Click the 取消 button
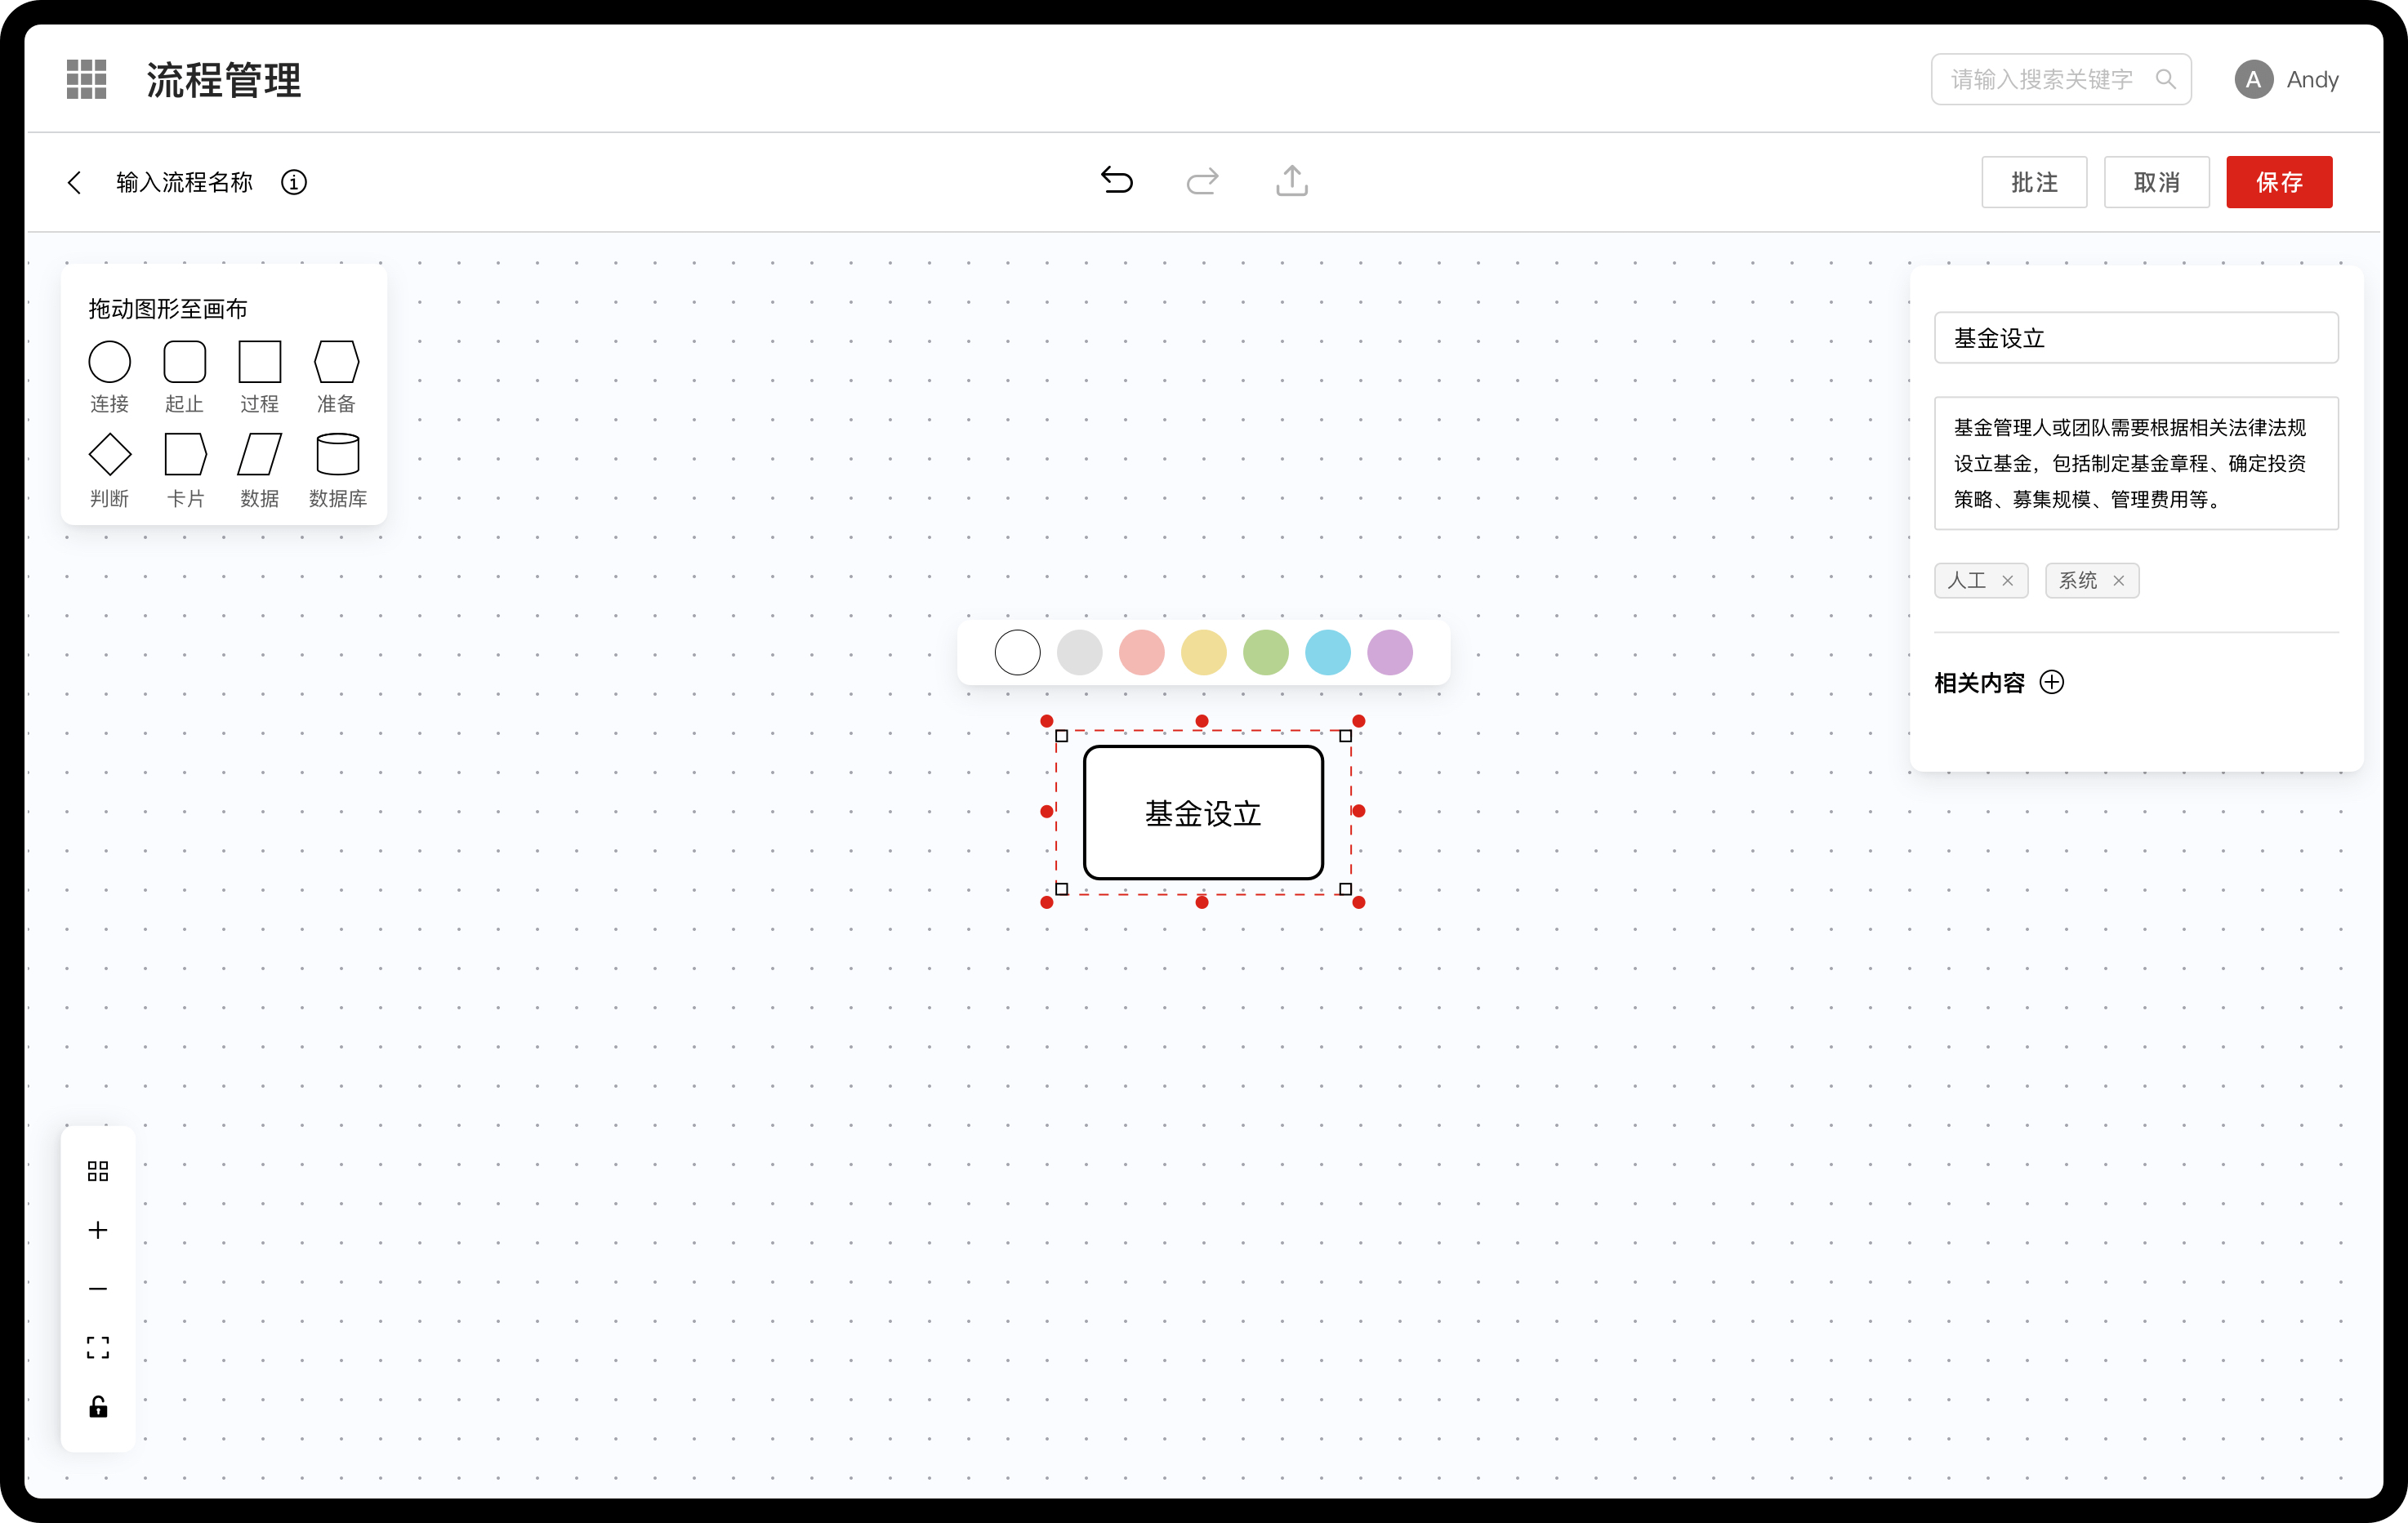 [2157, 182]
